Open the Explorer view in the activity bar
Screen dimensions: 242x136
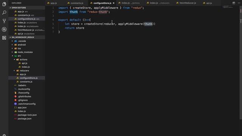coord(4,4)
